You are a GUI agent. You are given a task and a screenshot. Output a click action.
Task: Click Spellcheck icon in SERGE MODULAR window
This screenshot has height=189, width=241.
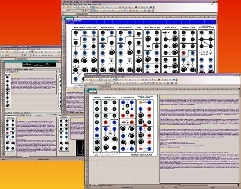[114, 79]
